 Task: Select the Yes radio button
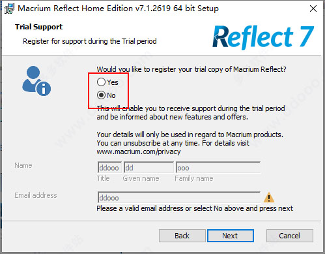101,82
